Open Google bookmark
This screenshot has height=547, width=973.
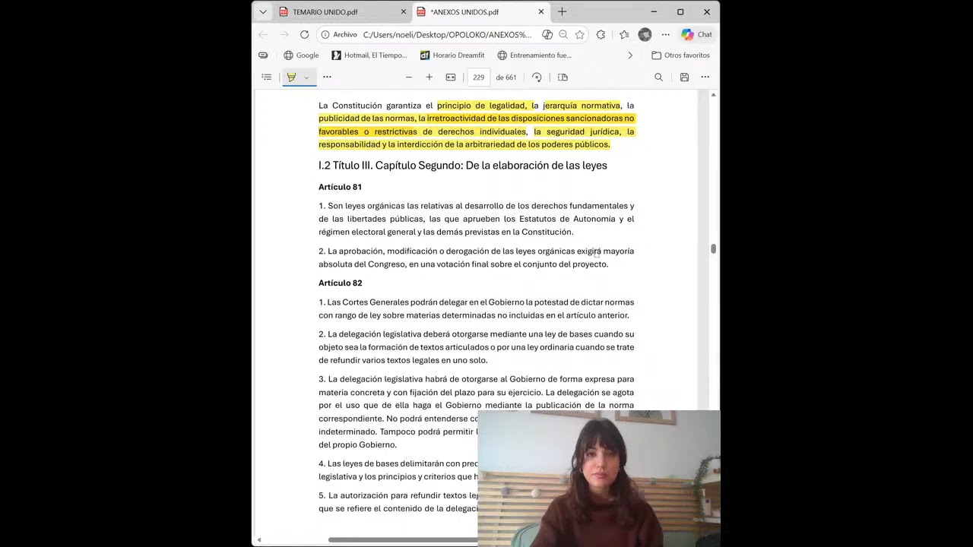tap(301, 55)
